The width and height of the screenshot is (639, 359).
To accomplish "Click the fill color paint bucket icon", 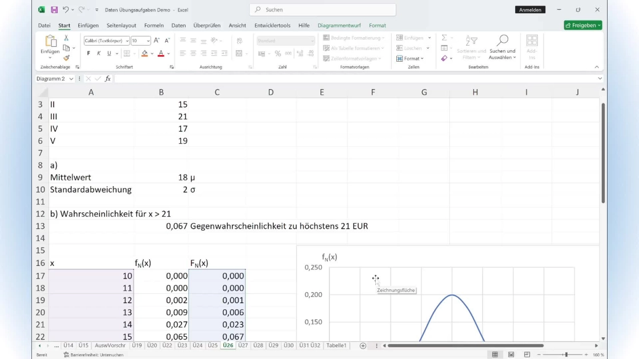I will [x=144, y=54].
